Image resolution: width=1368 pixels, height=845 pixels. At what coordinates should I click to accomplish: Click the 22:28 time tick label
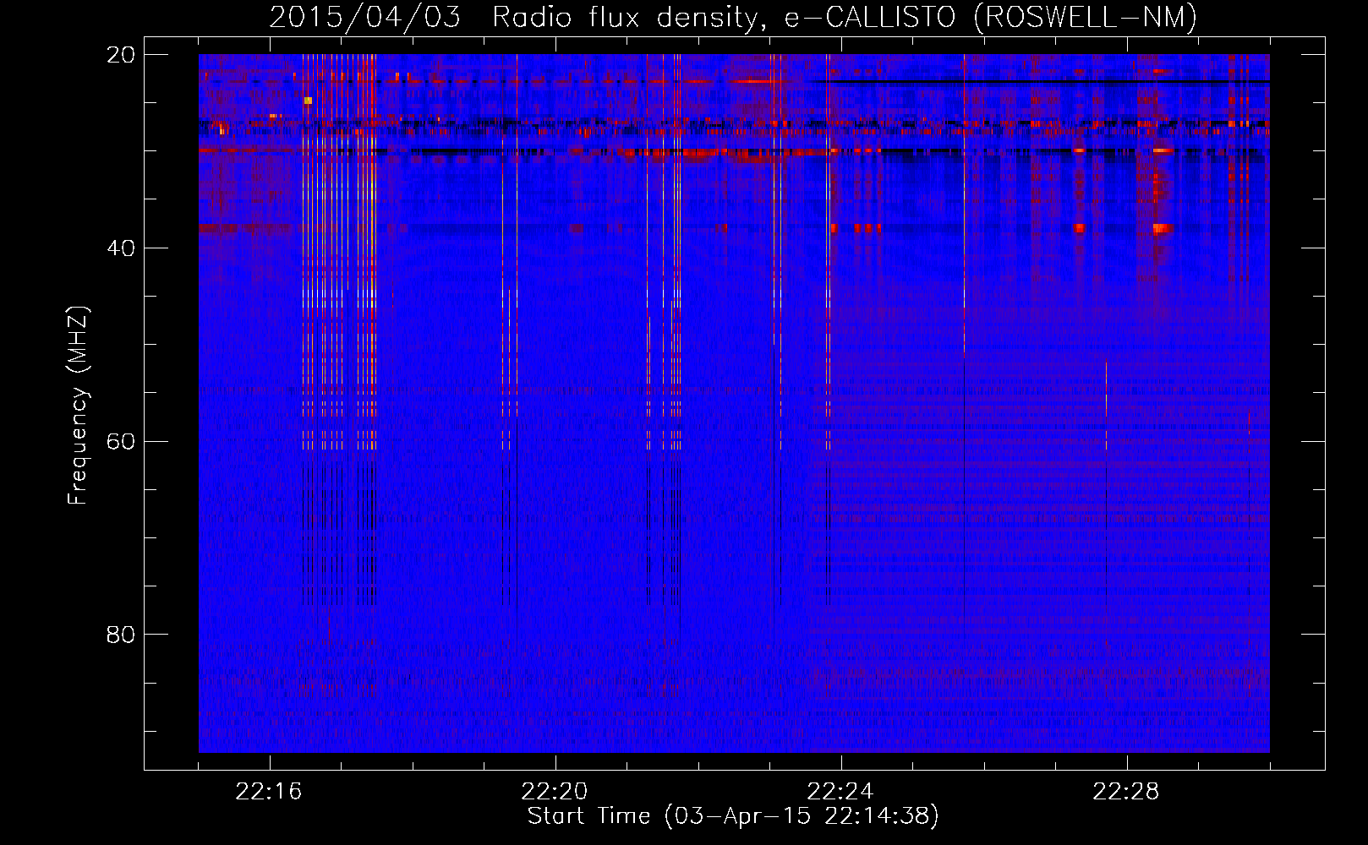pos(1126,792)
